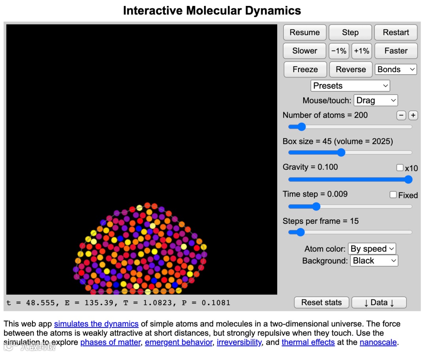Viewport: 427px width, 354px height.
Task: Click the Gravity slider handle
Action: click(408, 180)
